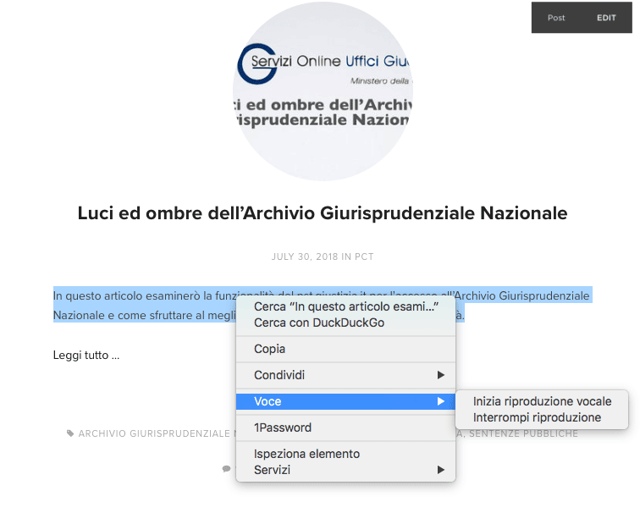
Task: Expand the Servizi submenu arrow
Action: pyautogui.click(x=440, y=470)
